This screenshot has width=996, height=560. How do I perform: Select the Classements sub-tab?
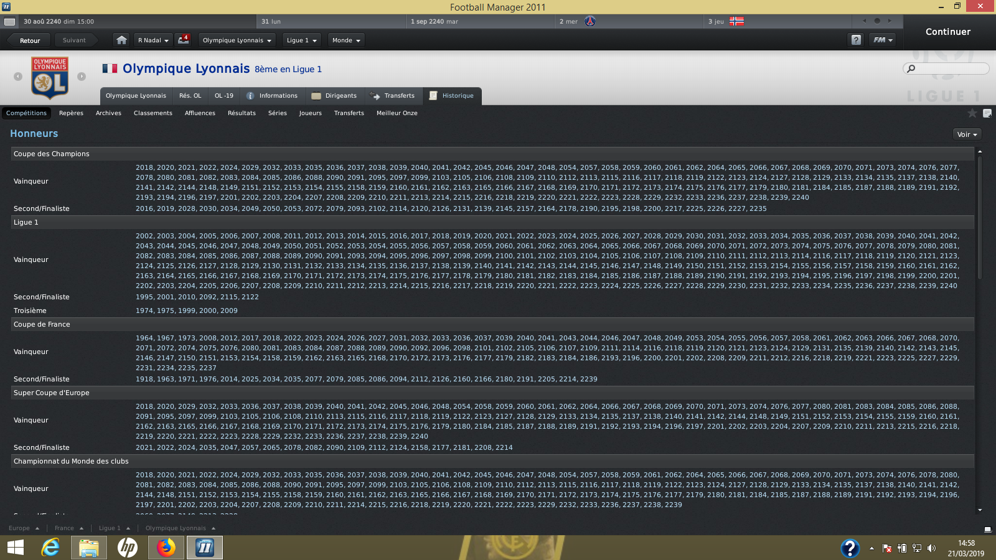click(153, 113)
